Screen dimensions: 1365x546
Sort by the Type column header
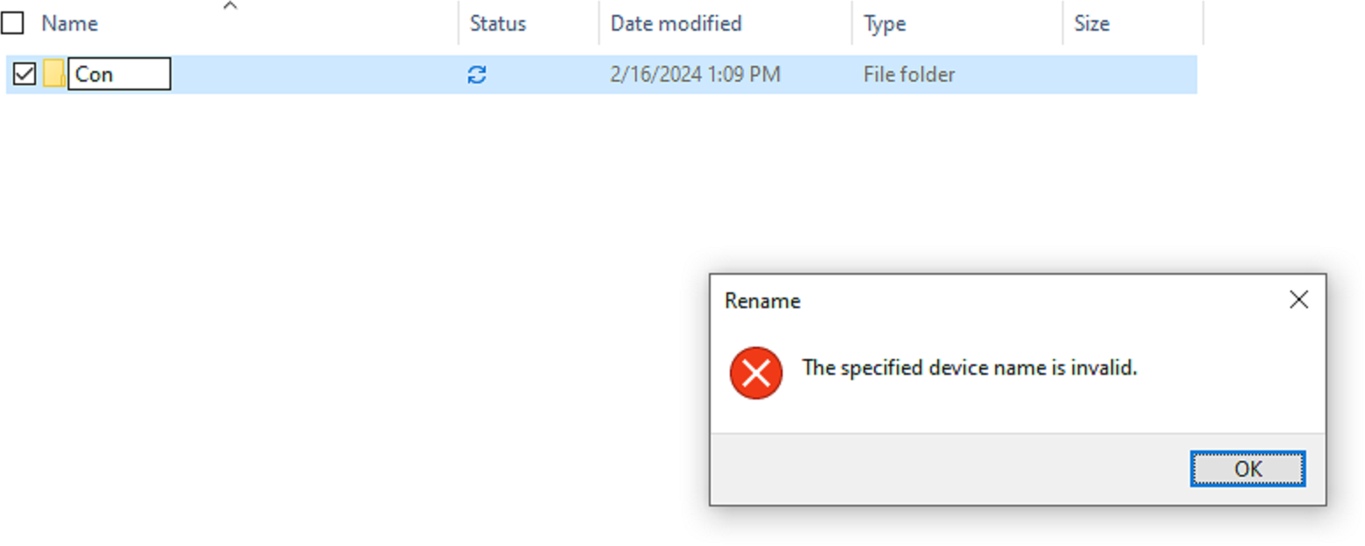pos(884,24)
